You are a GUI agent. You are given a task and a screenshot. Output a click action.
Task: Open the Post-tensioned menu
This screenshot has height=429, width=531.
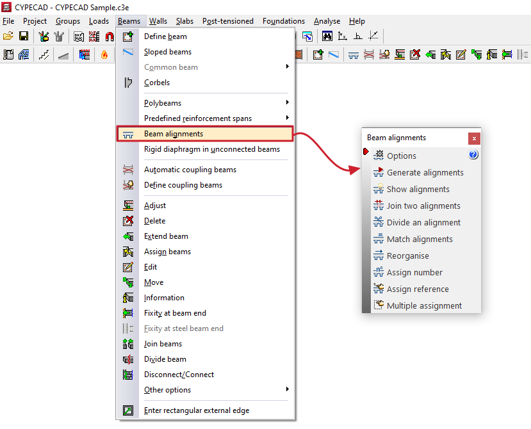[x=228, y=21]
